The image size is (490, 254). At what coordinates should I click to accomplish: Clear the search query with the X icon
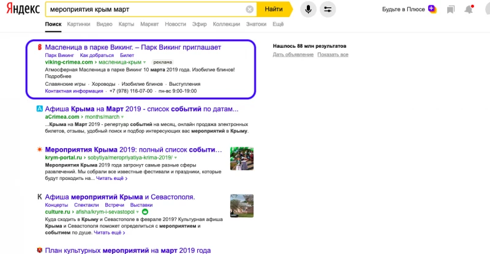tap(249, 9)
